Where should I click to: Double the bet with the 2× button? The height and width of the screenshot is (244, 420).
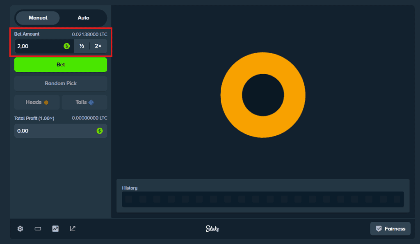coord(98,46)
